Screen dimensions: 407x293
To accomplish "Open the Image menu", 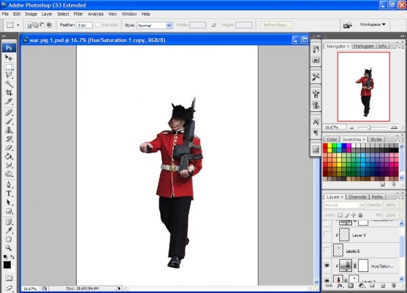I will tap(31, 14).
